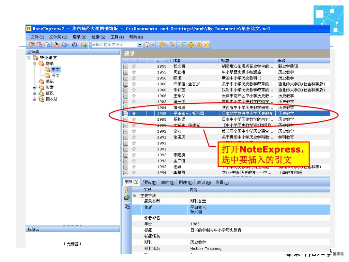Toggle the star on 王永品 1966 row

(134, 96)
